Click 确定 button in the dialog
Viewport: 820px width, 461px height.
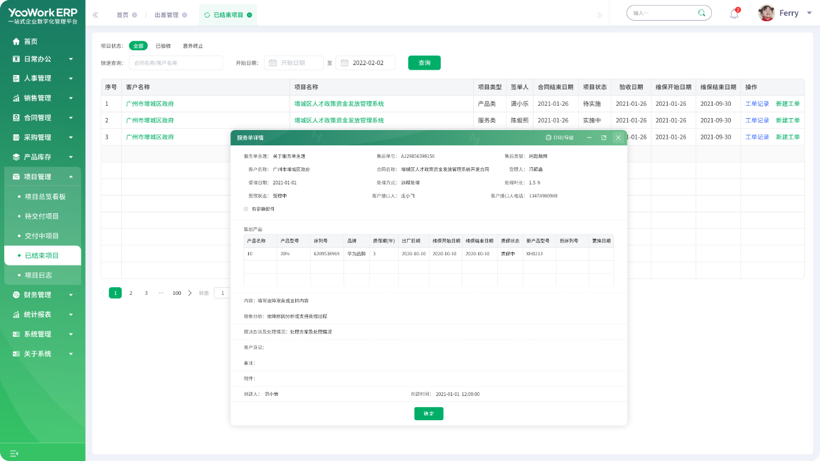click(428, 414)
